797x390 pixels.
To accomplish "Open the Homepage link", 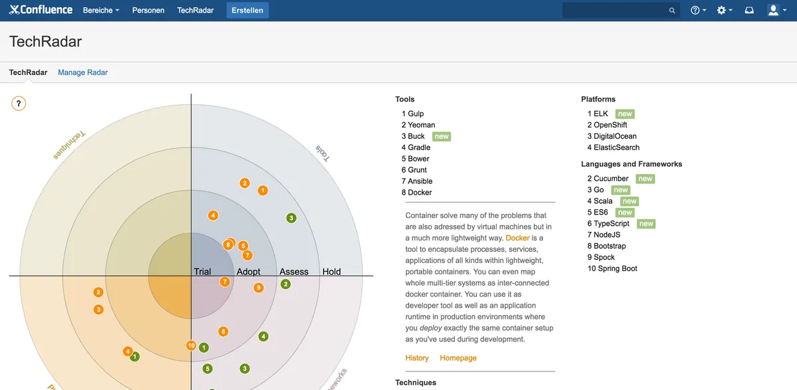I will click(458, 358).
